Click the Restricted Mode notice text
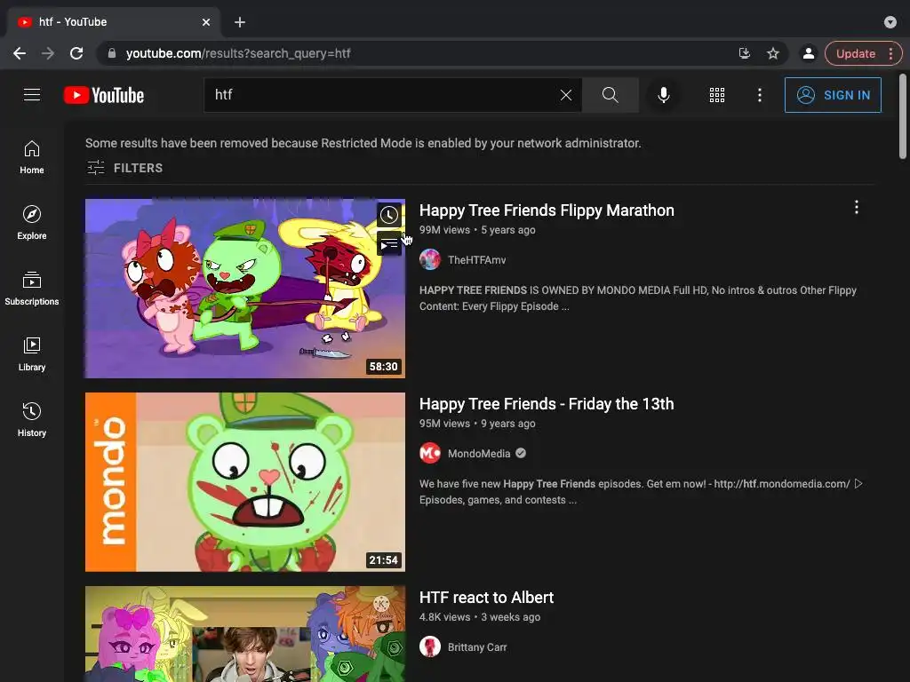 pos(363,143)
